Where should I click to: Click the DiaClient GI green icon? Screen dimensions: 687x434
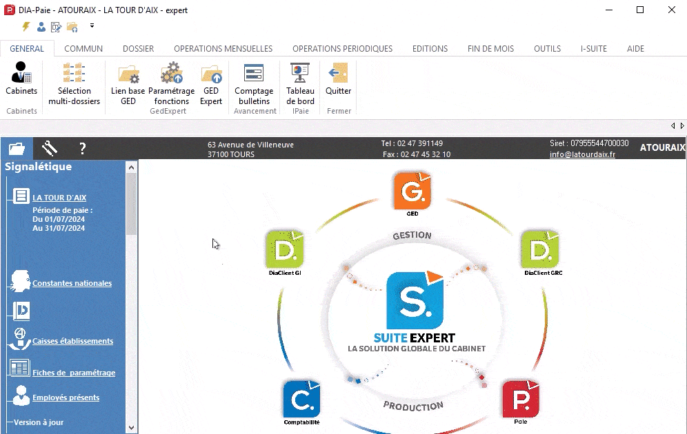(x=284, y=249)
